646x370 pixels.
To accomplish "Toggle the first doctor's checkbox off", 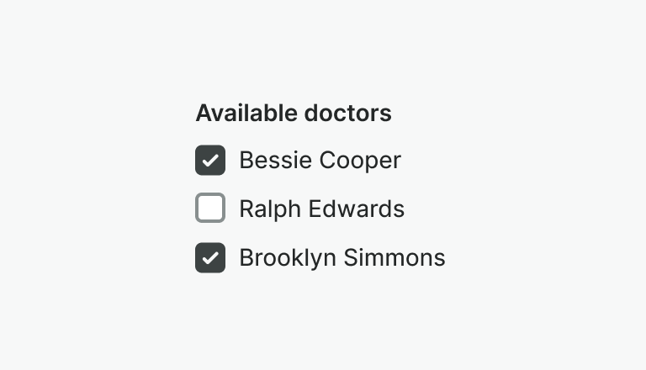I will coord(210,160).
